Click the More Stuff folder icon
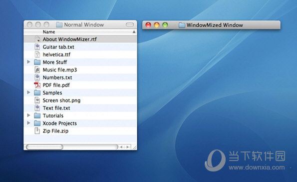The width and height of the screenshot is (297, 182). (37, 62)
